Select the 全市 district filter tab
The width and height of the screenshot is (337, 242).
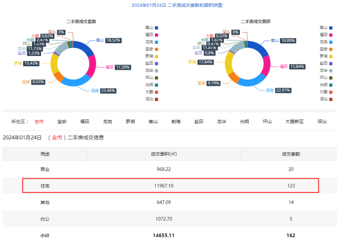(x=38, y=122)
